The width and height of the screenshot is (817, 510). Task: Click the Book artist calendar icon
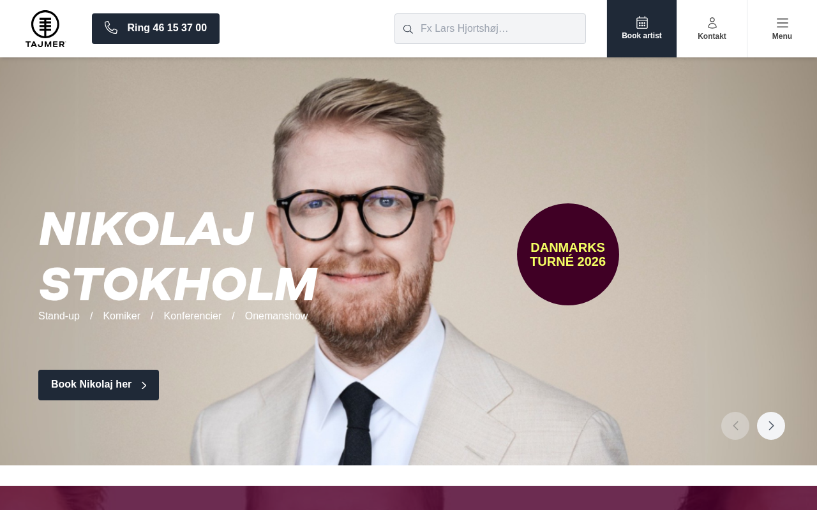642,22
